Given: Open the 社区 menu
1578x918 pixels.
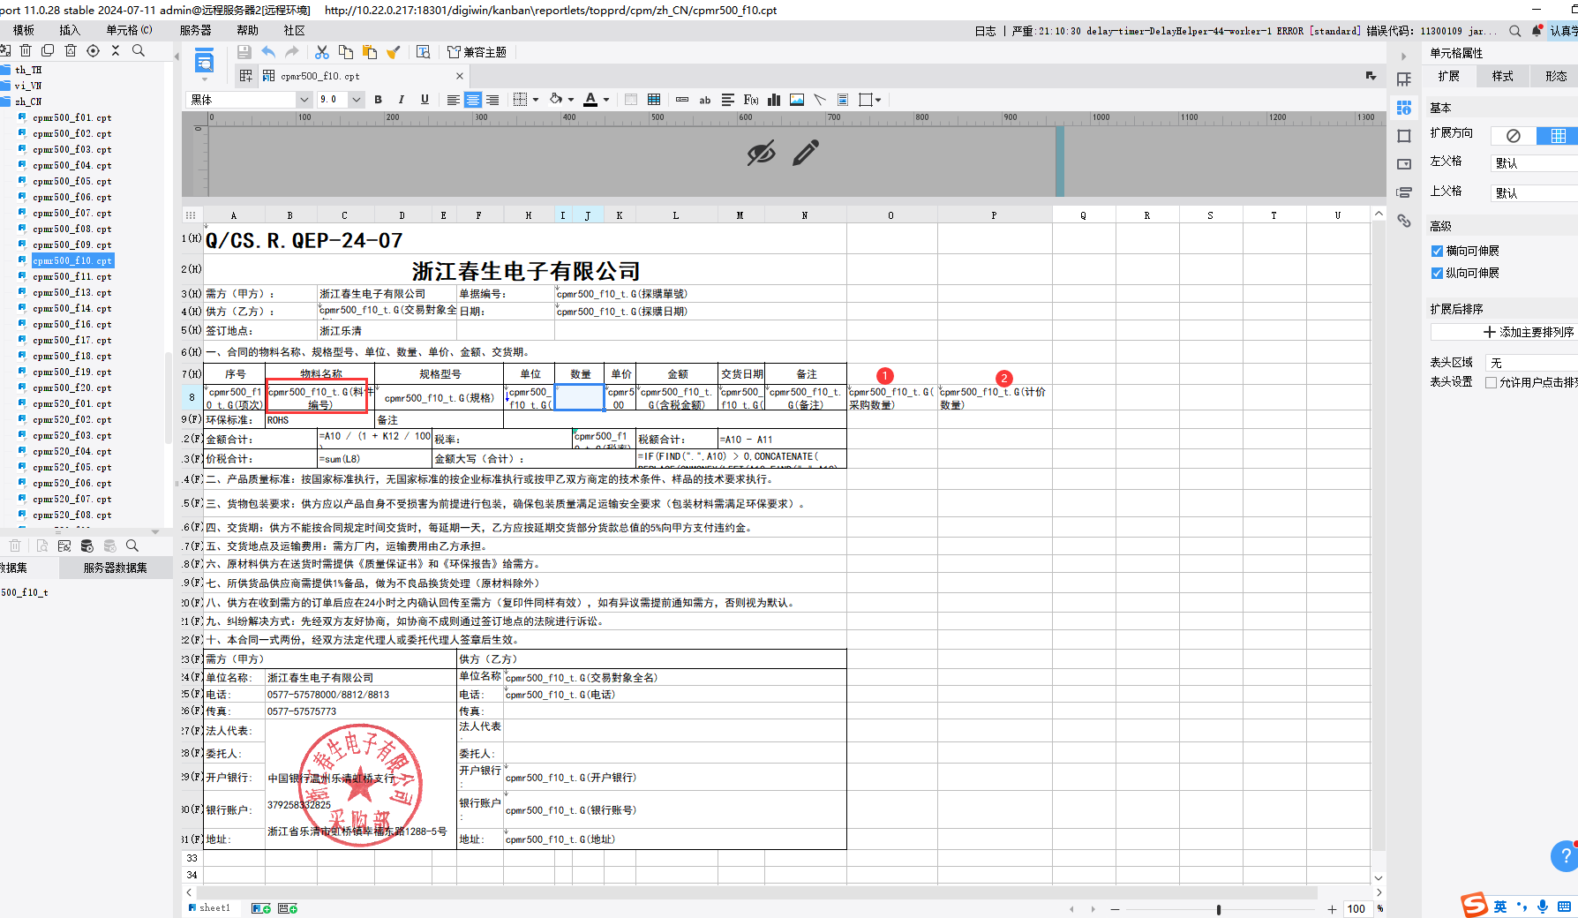Looking at the screenshot, I should [x=294, y=30].
